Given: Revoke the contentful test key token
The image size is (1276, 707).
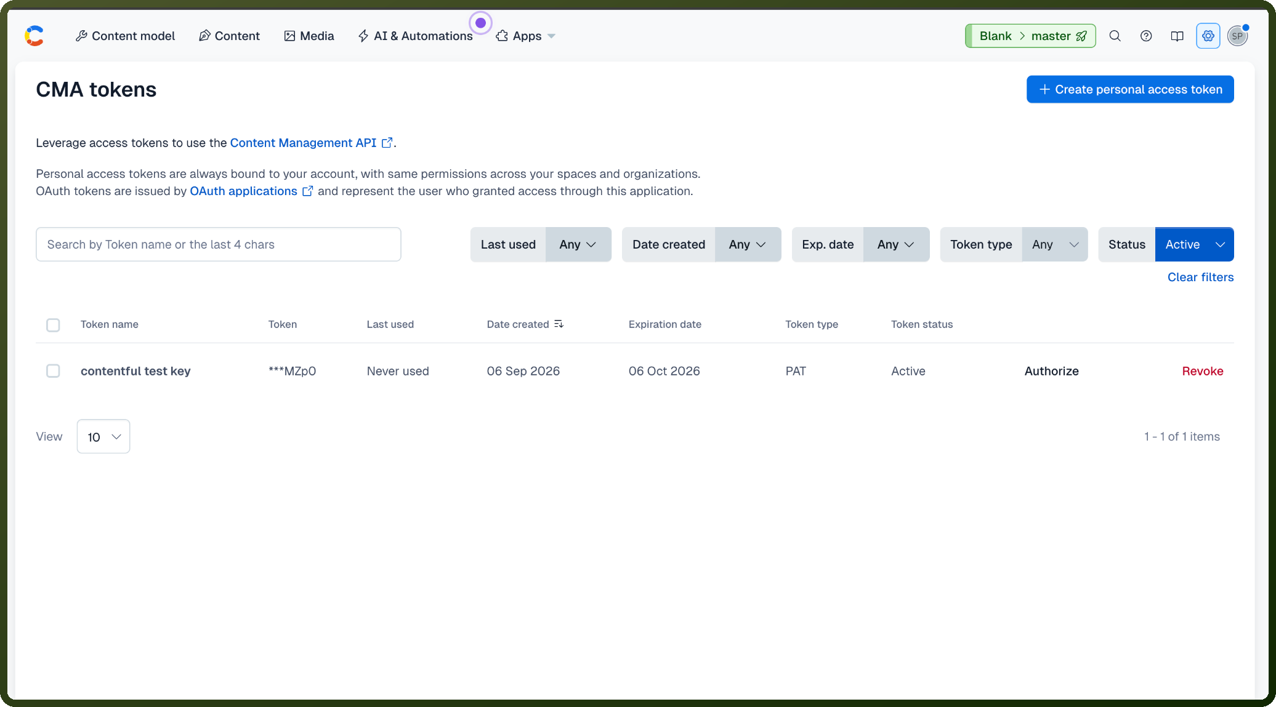Looking at the screenshot, I should point(1202,371).
